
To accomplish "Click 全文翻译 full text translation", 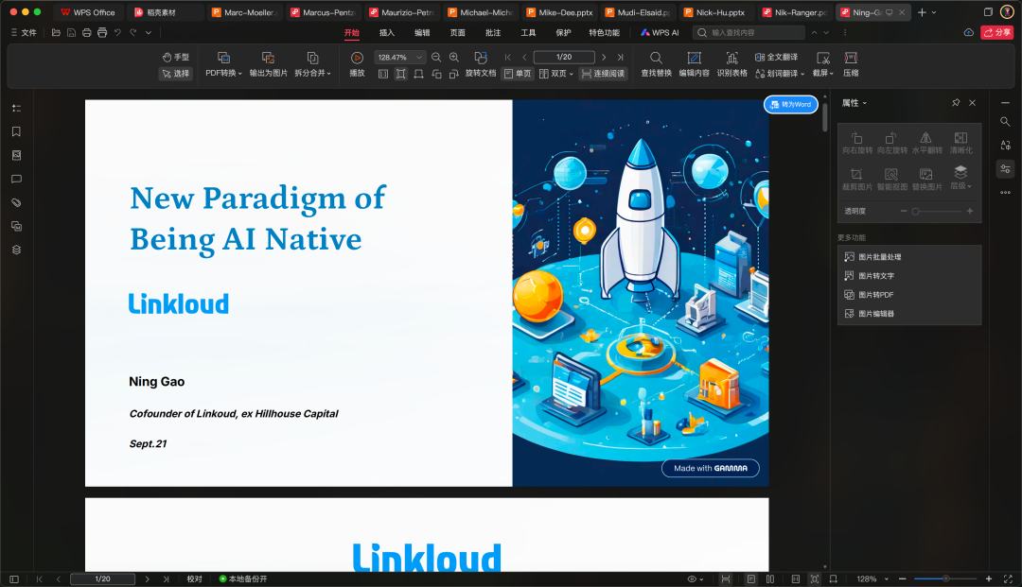I will 776,58.
